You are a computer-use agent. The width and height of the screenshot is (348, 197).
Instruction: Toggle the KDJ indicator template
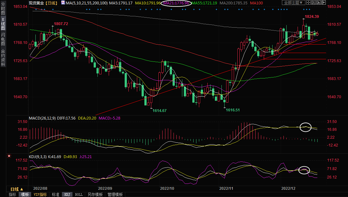(x=67, y=194)
